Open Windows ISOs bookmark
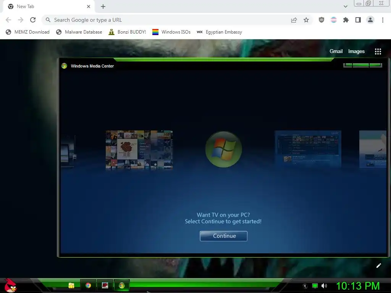The image size is (391, 293). point(171,32)
